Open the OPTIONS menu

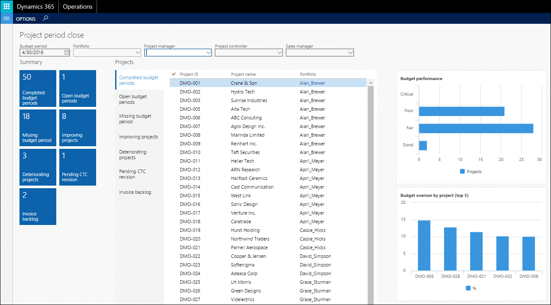[x=26, y=19]
